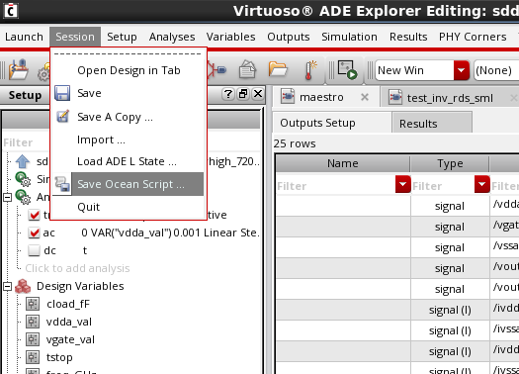
Task: Enable the dc analysis checkbox
Action: [x=34, y=250]
